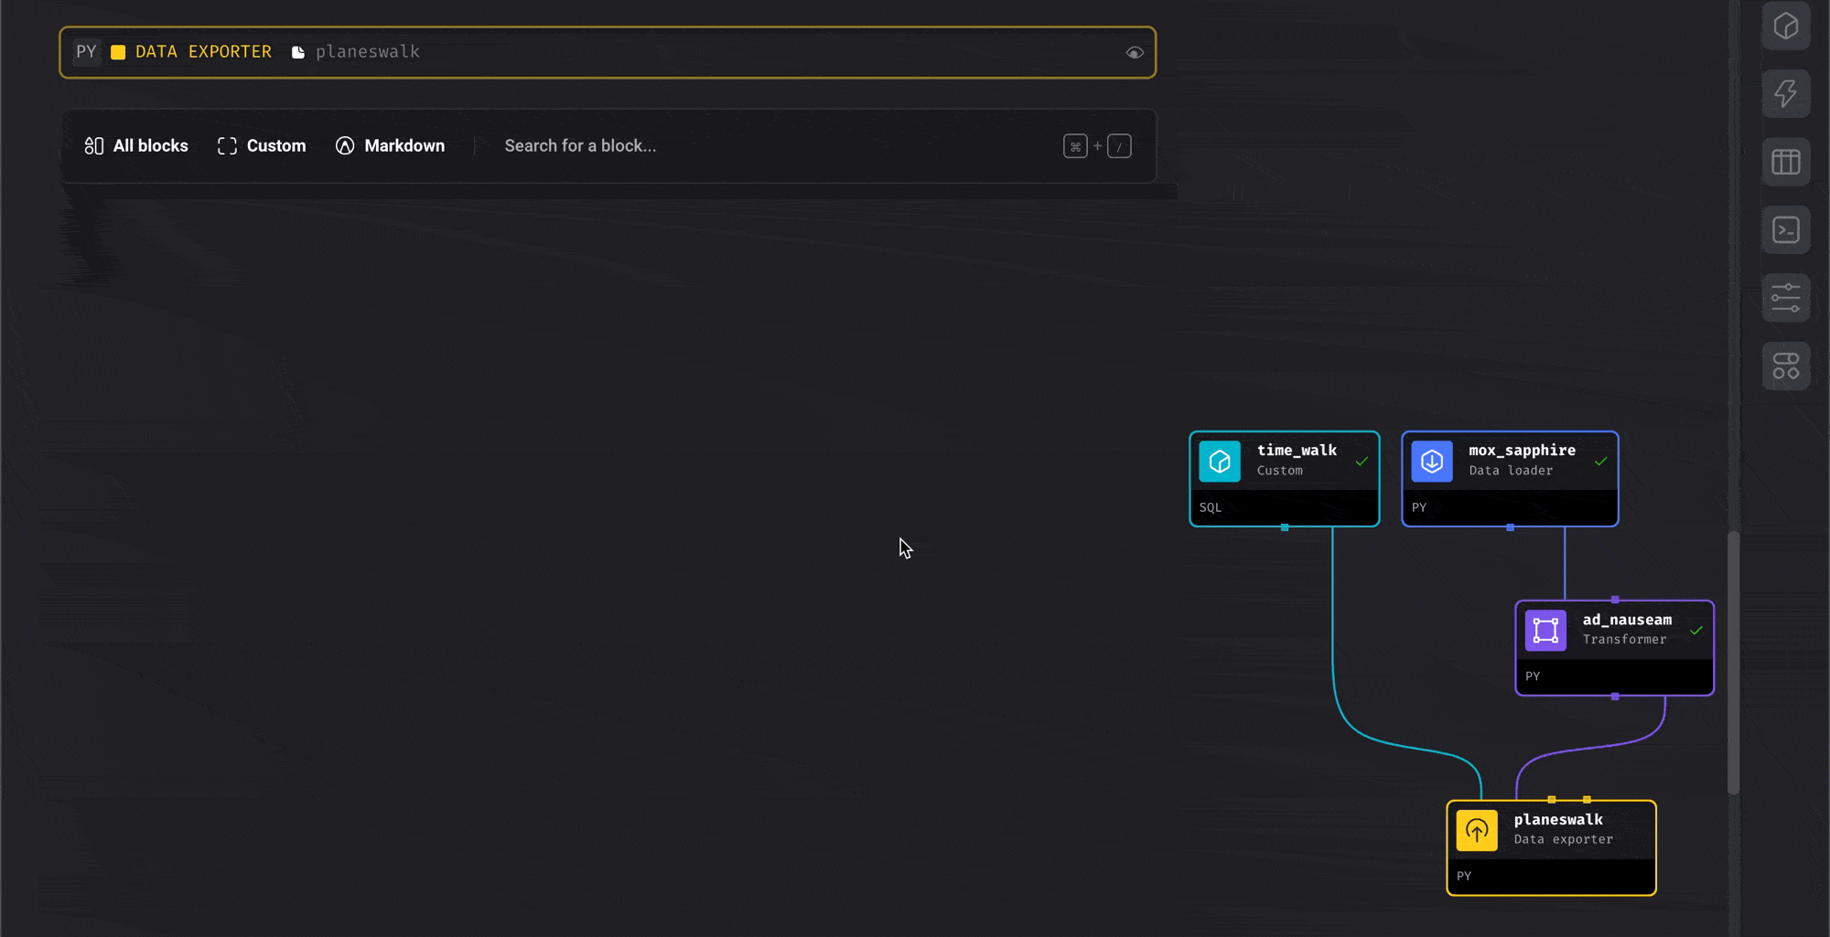This screenshot has width=1830, height=937.
Task: Click output port under mox_sapphire node
Action: 1511,527
